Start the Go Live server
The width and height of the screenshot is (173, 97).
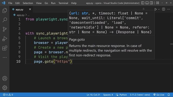159,95
